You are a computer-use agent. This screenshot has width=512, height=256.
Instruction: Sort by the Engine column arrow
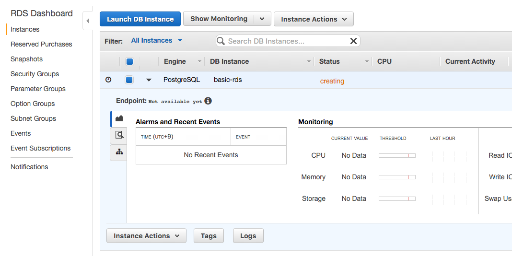click(x=199, y=61)
